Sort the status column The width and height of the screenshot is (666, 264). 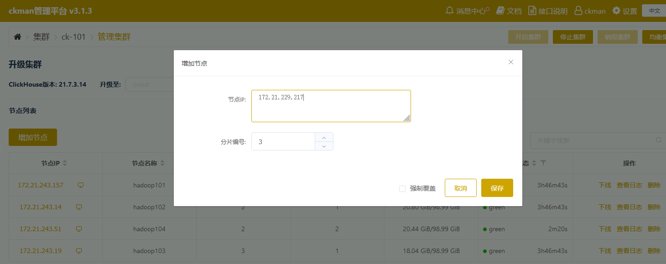(x=535, y=163)
